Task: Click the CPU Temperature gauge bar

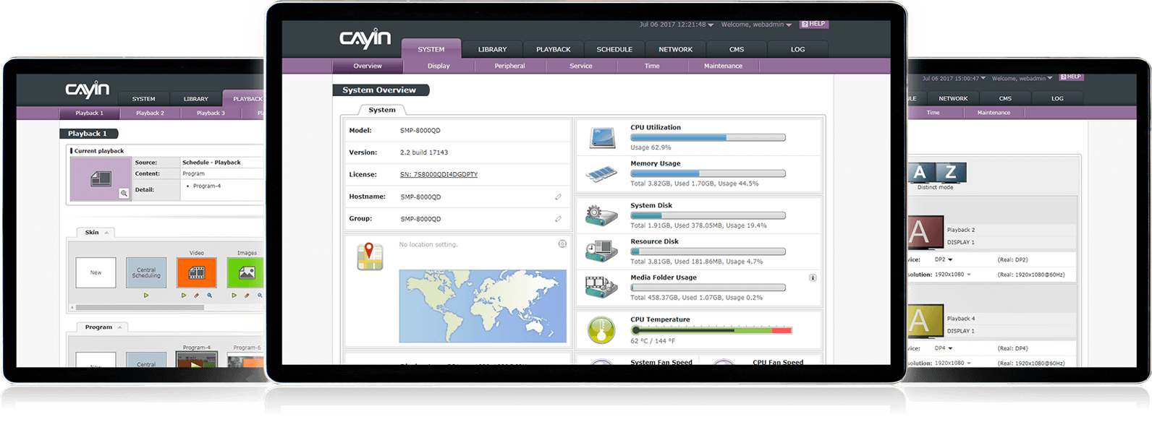Action: point(711,330)
